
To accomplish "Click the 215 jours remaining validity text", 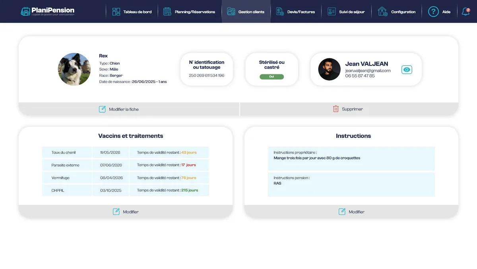I will pos(190,190).
